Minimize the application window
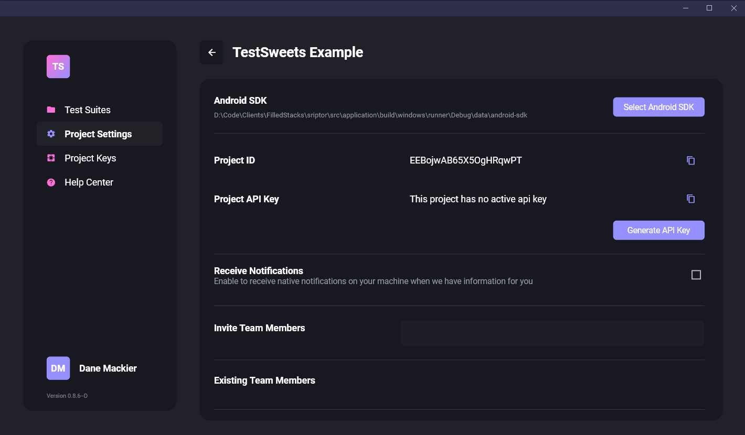The image size is (745, 435). (x=685, y=8)
